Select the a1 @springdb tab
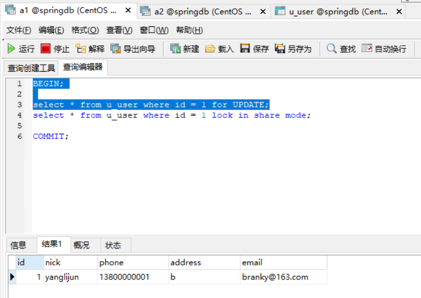This screenshot has height=298, width=421. (x=68, y=11)
